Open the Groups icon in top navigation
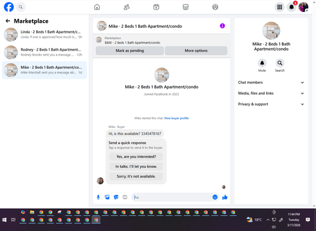Image resolution: width=316 pixels, height=231 pixels. click(x=215, y=7)
